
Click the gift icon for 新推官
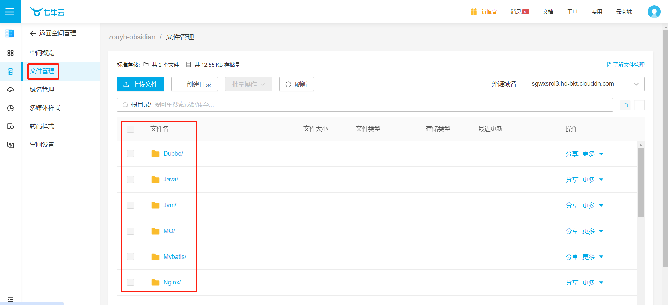(474, 12)
